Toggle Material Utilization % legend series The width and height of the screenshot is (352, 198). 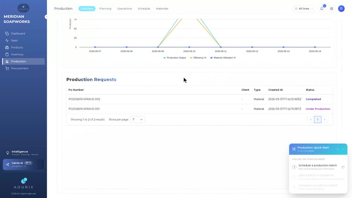click(223, 58)
